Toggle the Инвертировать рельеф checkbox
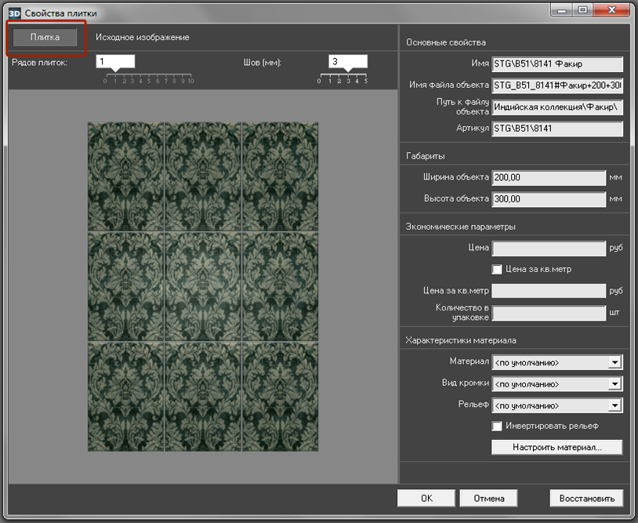This screenshot has height=523, width=638. click(497, 426)
